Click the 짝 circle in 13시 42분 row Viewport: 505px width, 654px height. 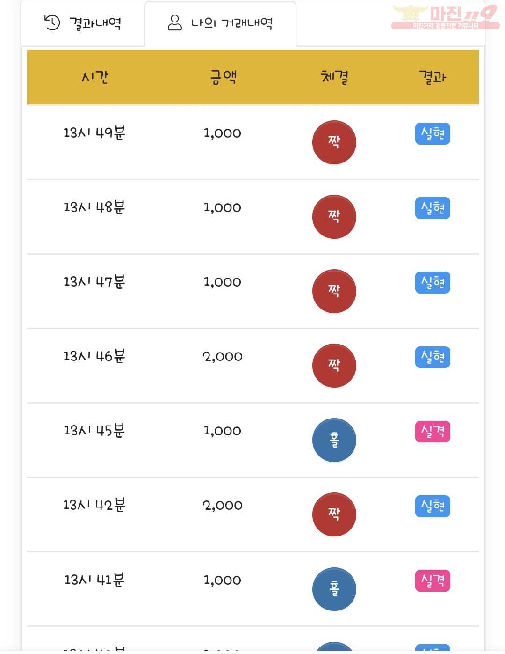pos(334,514)
